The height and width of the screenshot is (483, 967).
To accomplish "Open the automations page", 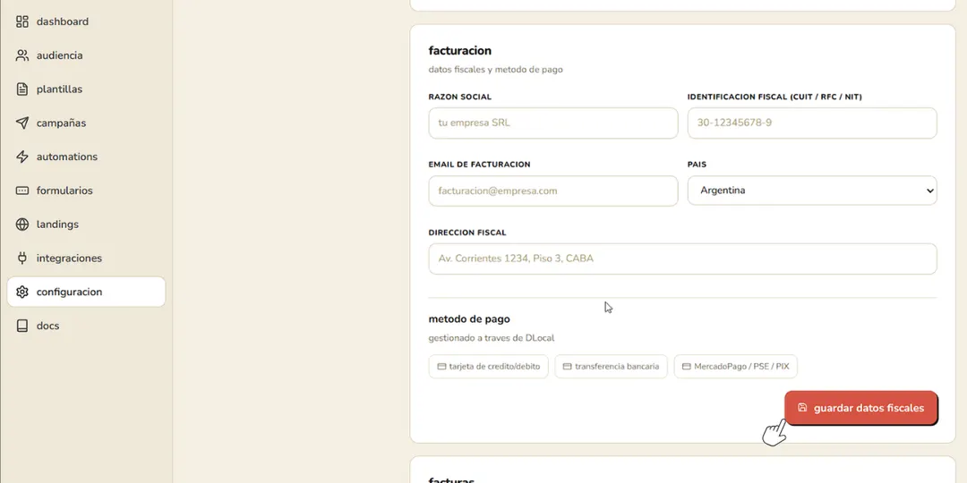I will [x=86, y=157].
